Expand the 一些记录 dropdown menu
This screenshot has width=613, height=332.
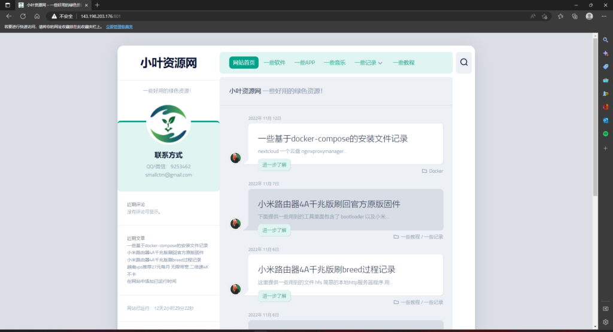tap(368, 62)
